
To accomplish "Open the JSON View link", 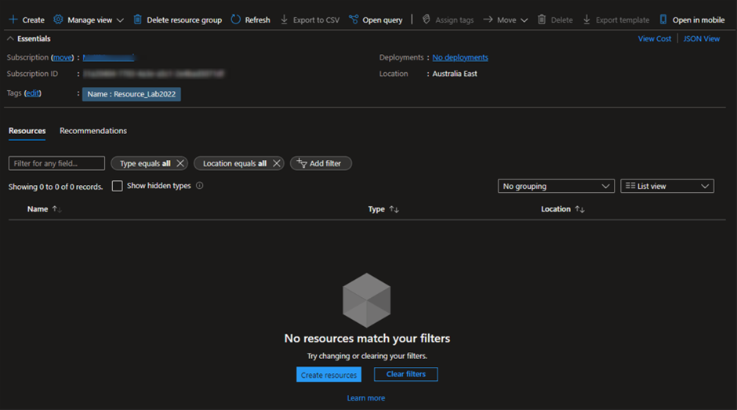I will click(x=701, y=38).
